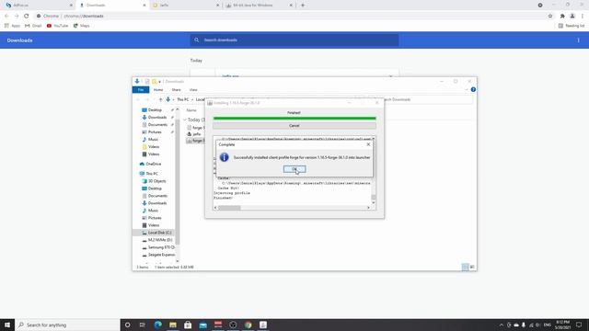The height and width of the screenshot is (331, 589).
Task: Launch Microsoft Edge from taskbar
Action: [157, 325]
